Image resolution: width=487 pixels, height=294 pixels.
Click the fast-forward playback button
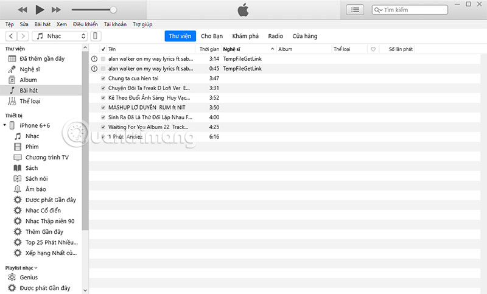point(56,10)
